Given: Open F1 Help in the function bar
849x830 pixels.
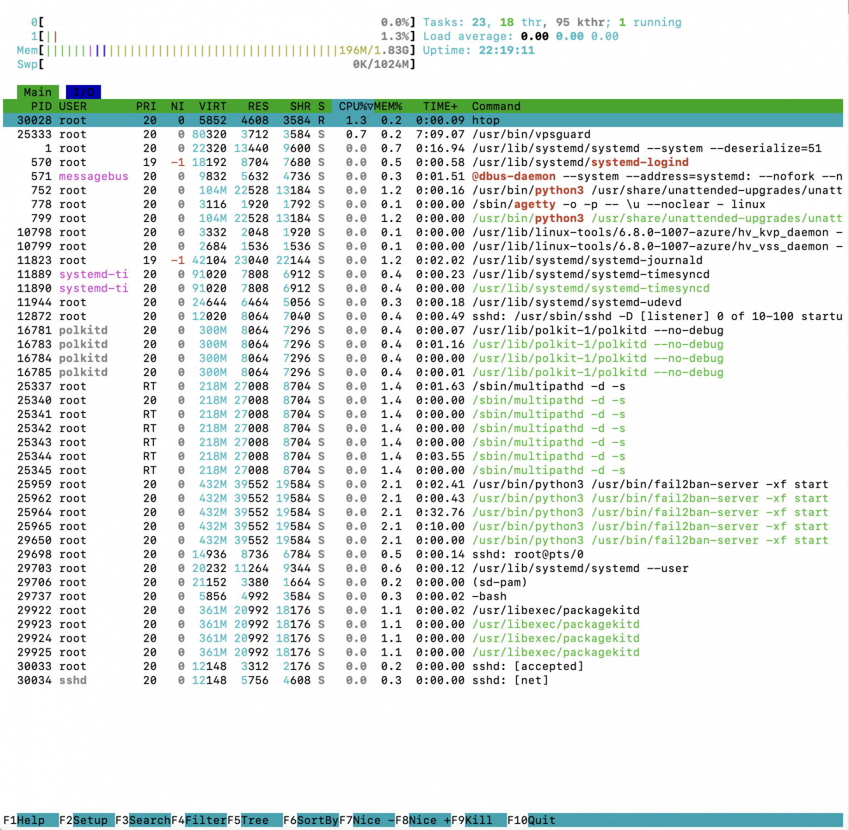Looking at the screenshot, I should 30,820.
